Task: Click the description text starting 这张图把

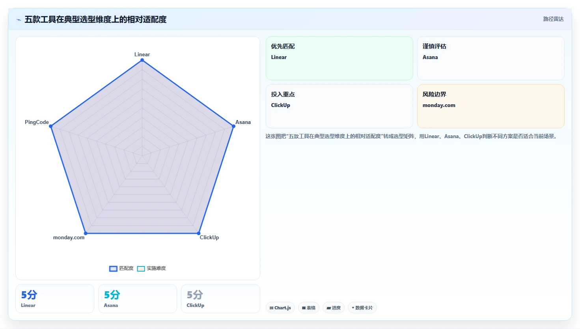Action: pos(412,136)
